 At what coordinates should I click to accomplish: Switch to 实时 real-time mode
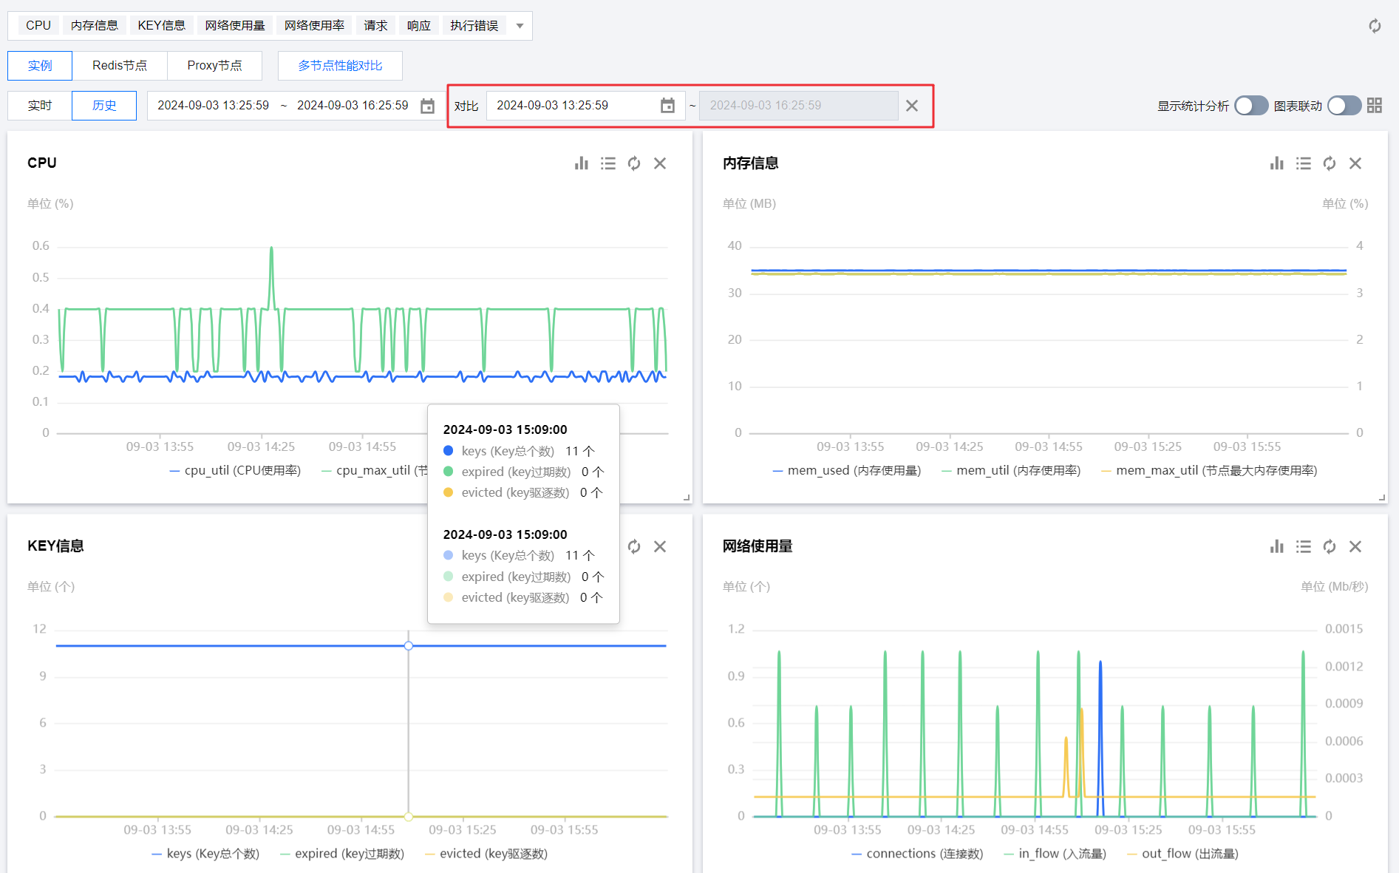click(x=40, y=106)
